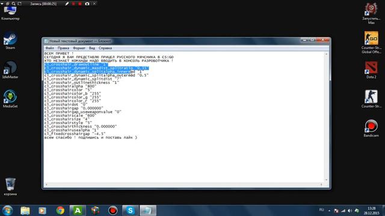
Task: Click the magnifier icon in the recording bar
Action: pyautogui.click(x=13, y=4)
